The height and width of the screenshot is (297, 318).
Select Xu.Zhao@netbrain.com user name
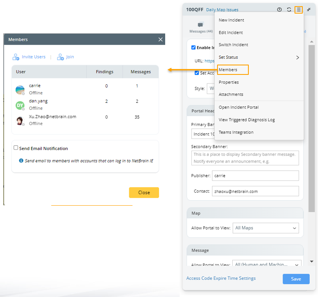coord(53,117)
